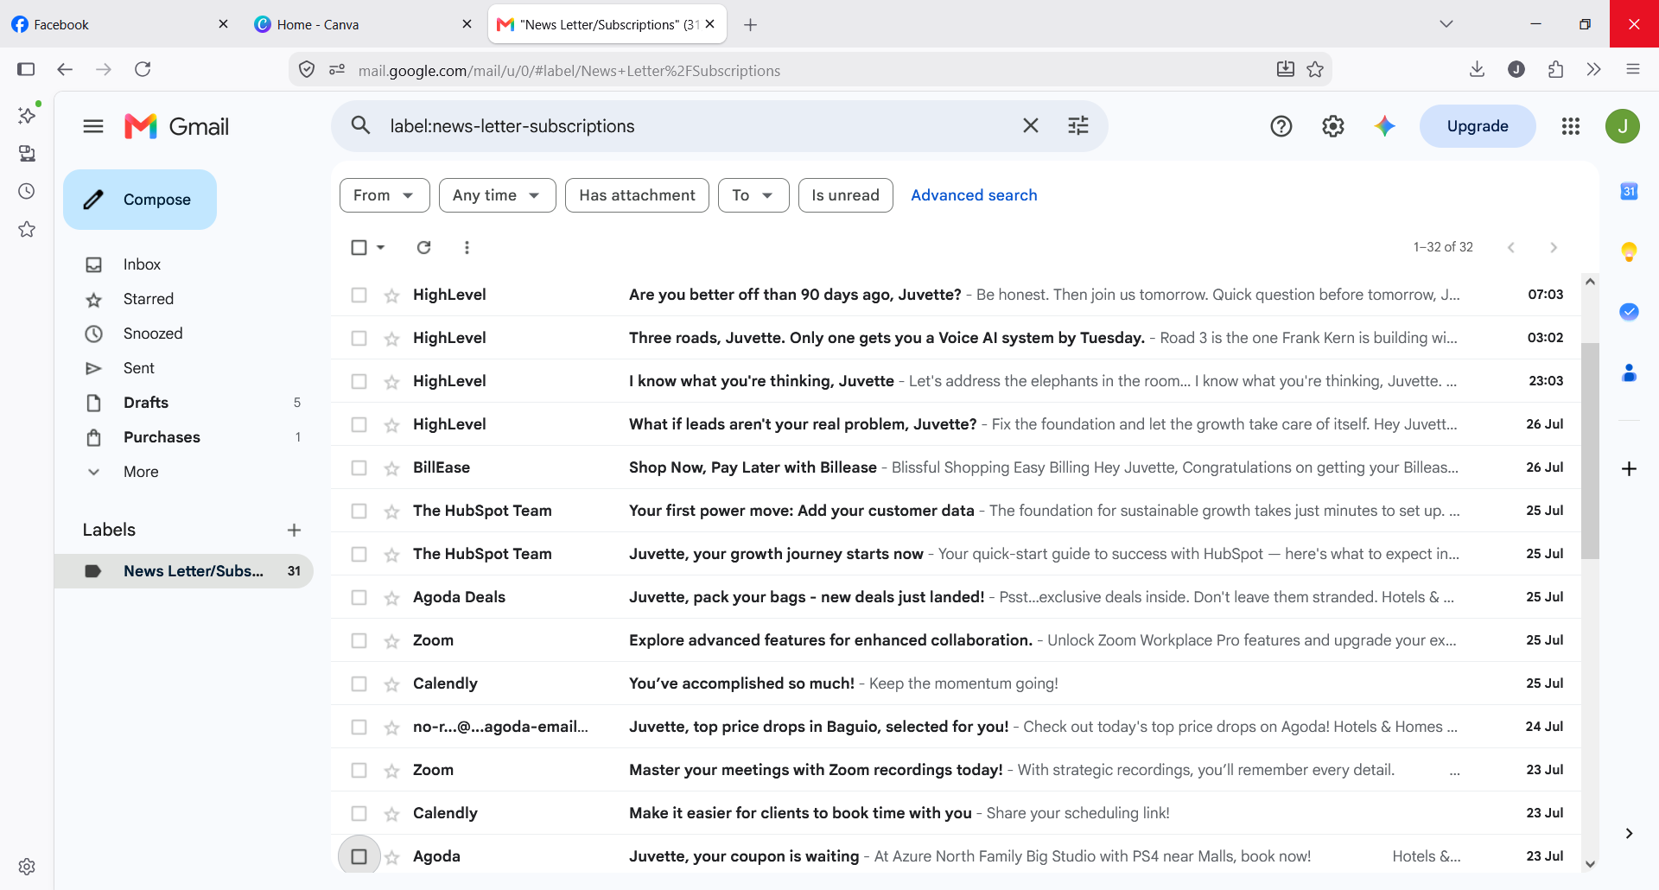Open Google Calendar side panel icon
Viewport: 1659px width, 890px height.
1629,191
